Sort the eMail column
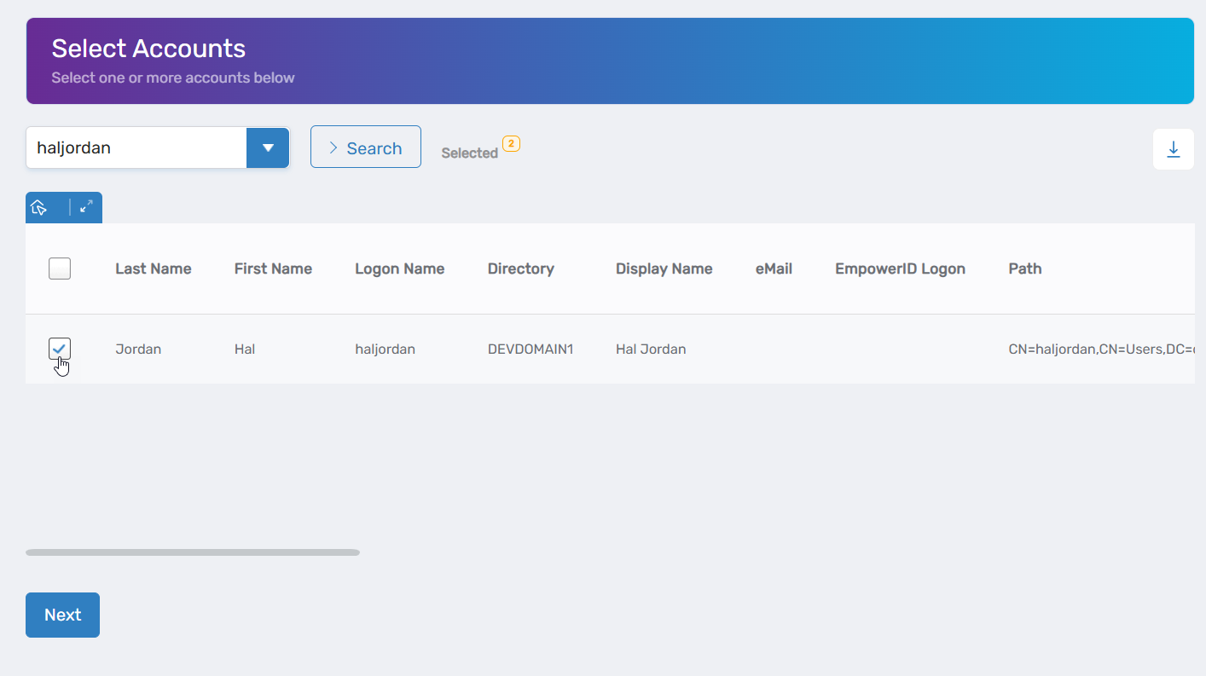 [x=773, y=268]
